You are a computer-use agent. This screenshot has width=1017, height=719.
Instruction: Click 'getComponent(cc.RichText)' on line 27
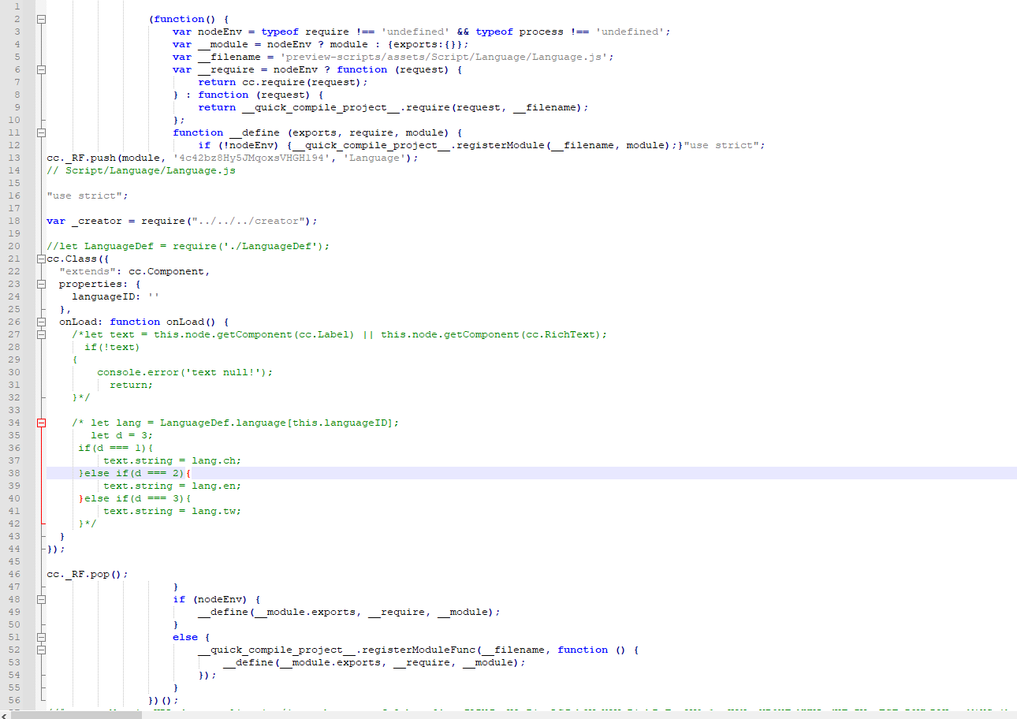coord(523,334)
